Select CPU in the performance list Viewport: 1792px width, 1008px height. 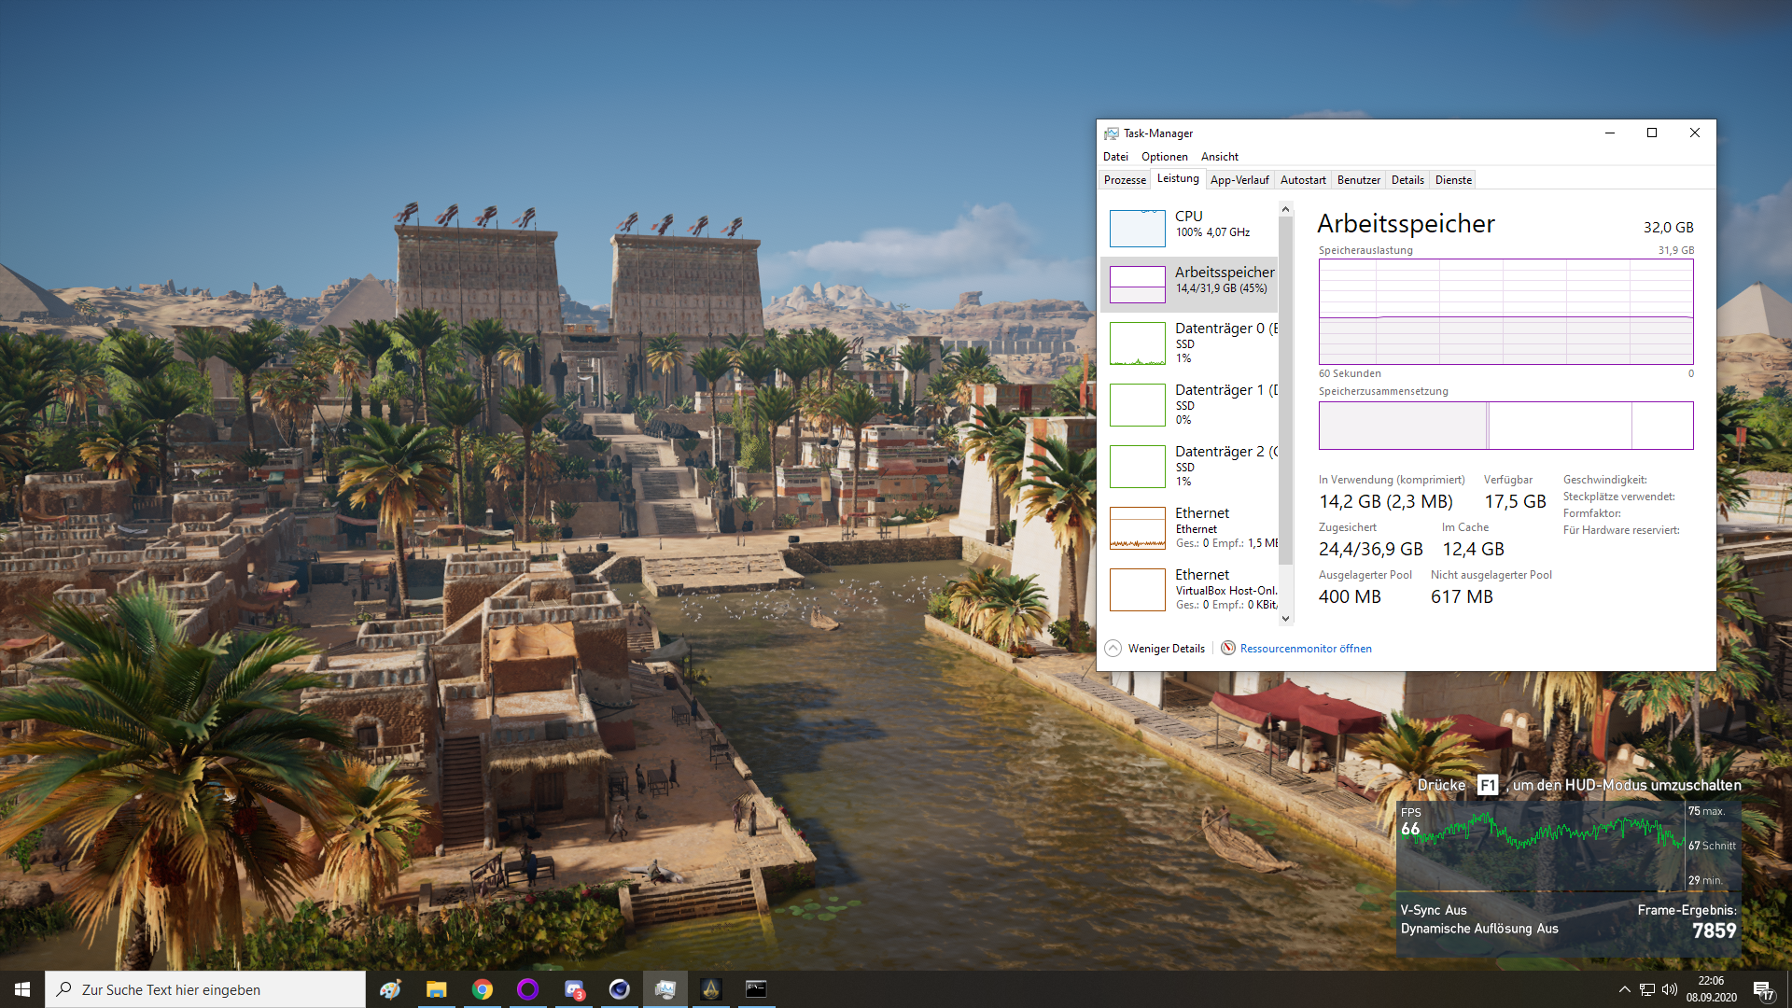1190,226
